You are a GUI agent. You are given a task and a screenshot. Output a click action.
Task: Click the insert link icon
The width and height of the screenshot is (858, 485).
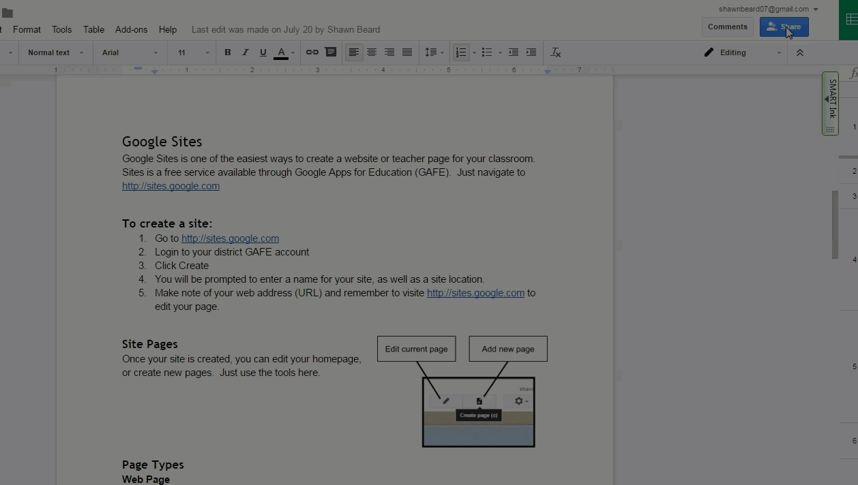point(312,52)
